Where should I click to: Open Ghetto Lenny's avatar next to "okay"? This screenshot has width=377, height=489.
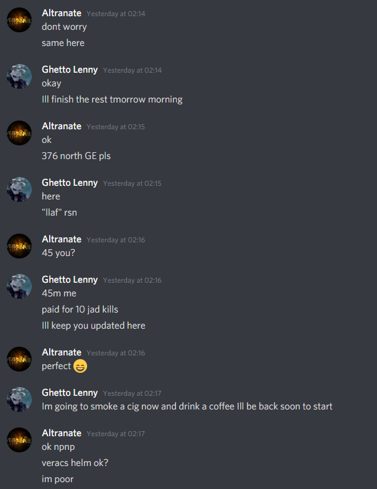[19, 76]
